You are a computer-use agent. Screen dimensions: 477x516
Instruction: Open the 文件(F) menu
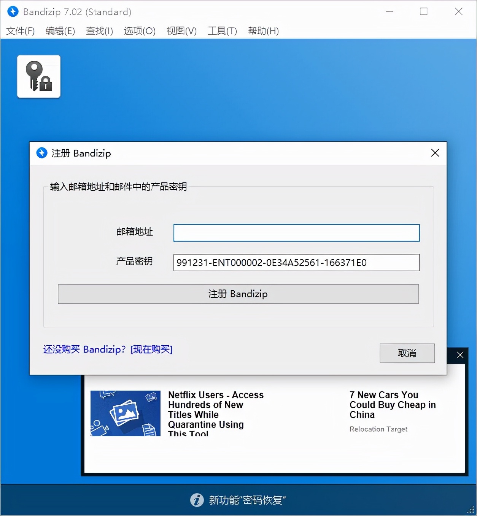click(20, 31)
